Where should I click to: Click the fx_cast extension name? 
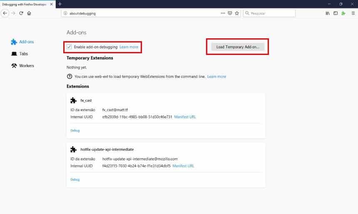click(x=86, y=100)
